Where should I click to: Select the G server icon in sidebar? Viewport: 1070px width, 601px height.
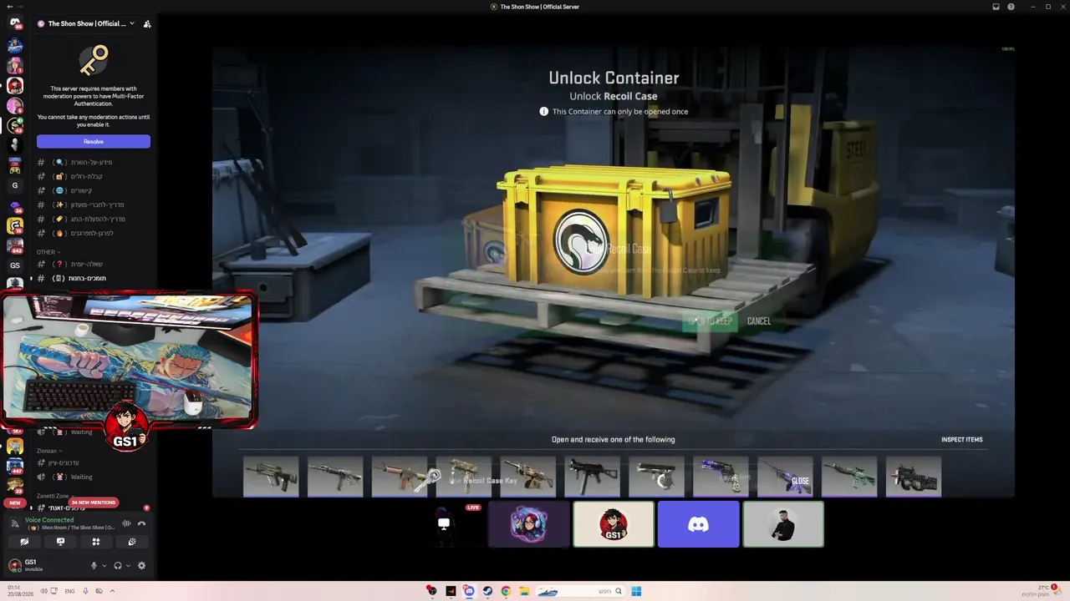(14, 185)
